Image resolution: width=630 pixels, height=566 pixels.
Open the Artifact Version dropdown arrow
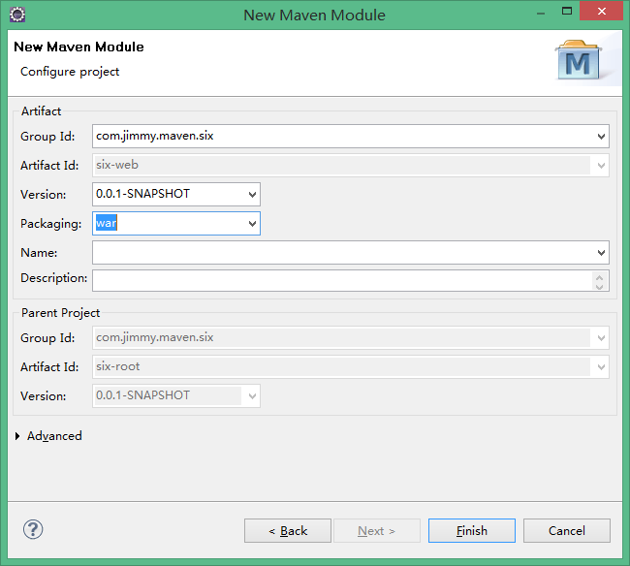(x=252, y=195)
